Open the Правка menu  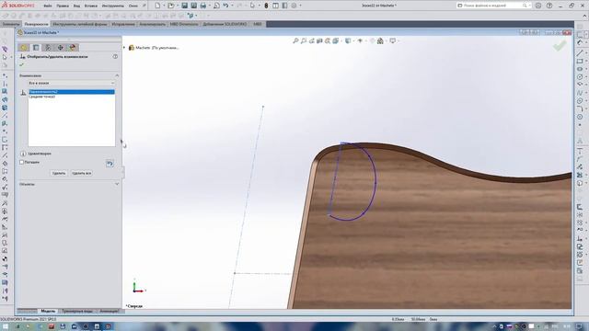(63, 6)
